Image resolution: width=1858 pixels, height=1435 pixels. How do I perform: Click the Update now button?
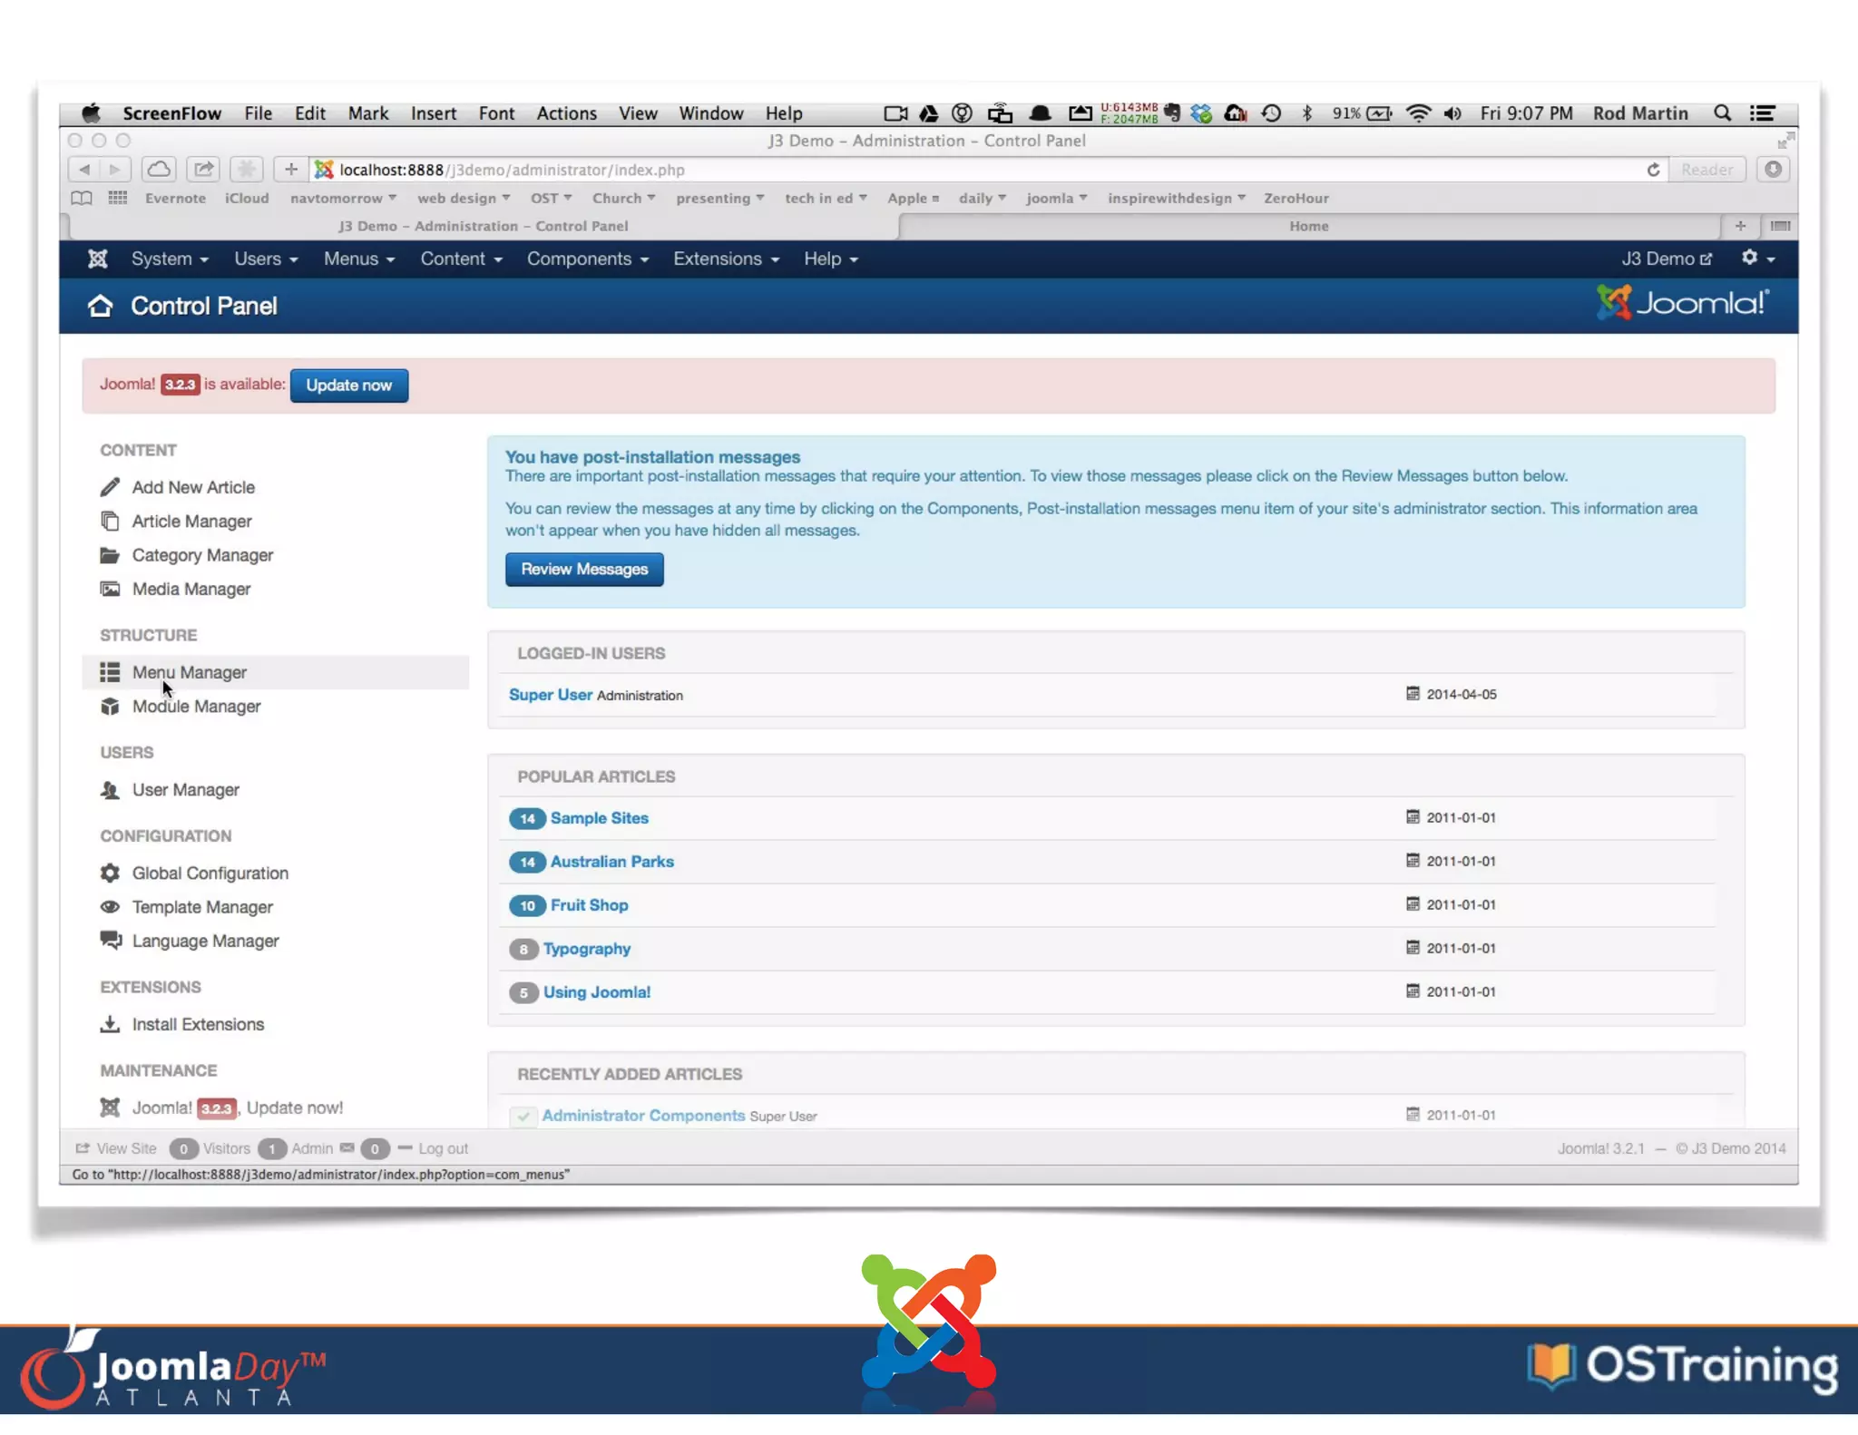[x=348, y=386]
